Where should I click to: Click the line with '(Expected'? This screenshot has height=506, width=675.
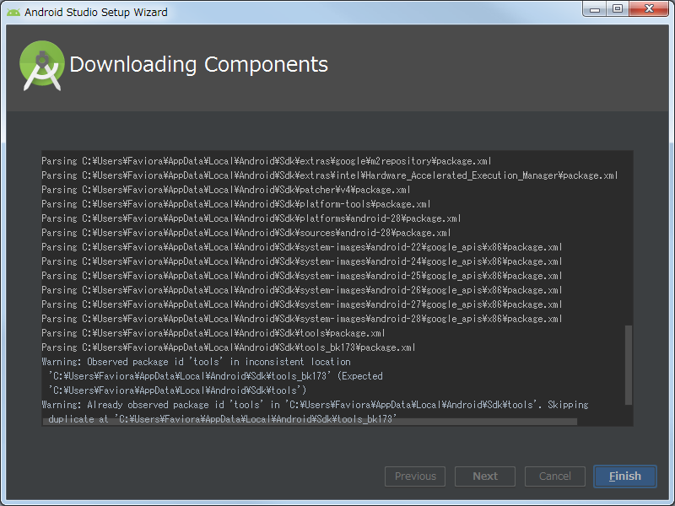coord(215,376)
